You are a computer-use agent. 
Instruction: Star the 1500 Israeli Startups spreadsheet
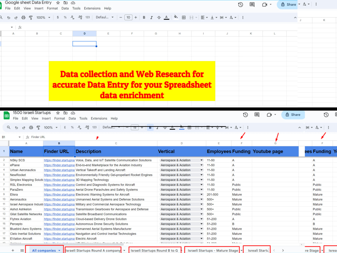[58, 113]
